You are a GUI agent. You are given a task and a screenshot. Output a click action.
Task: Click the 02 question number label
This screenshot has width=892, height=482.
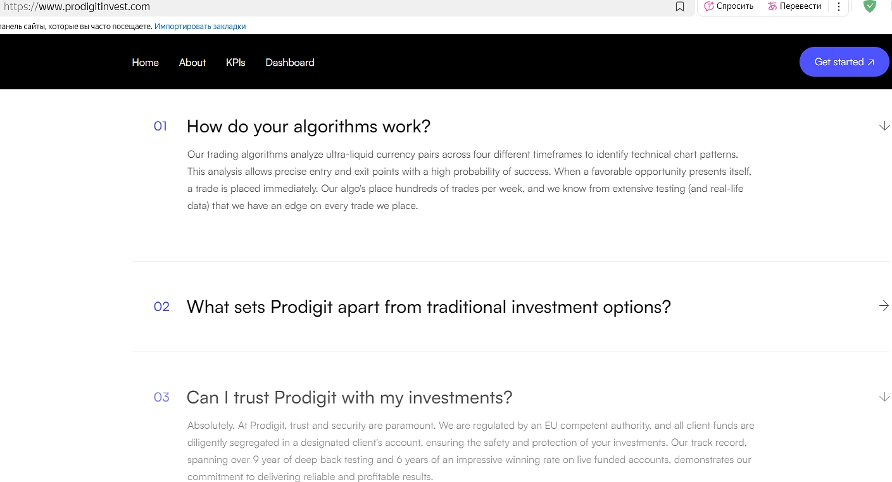coord(161,307)
